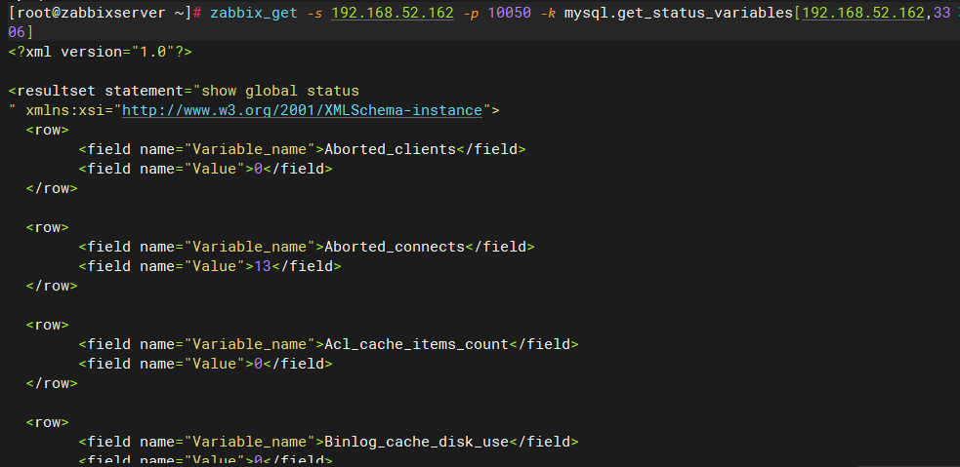Select the first 192.168.52.162 address after -s

[393, 13]
